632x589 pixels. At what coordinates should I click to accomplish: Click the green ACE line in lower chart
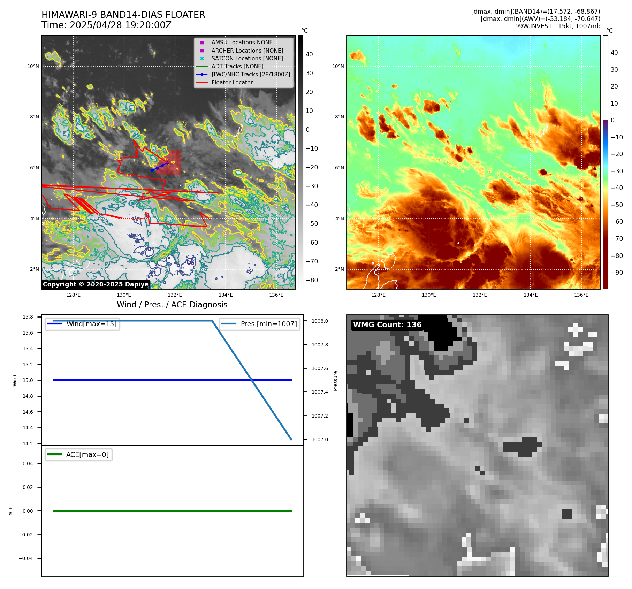pos(172,511)
